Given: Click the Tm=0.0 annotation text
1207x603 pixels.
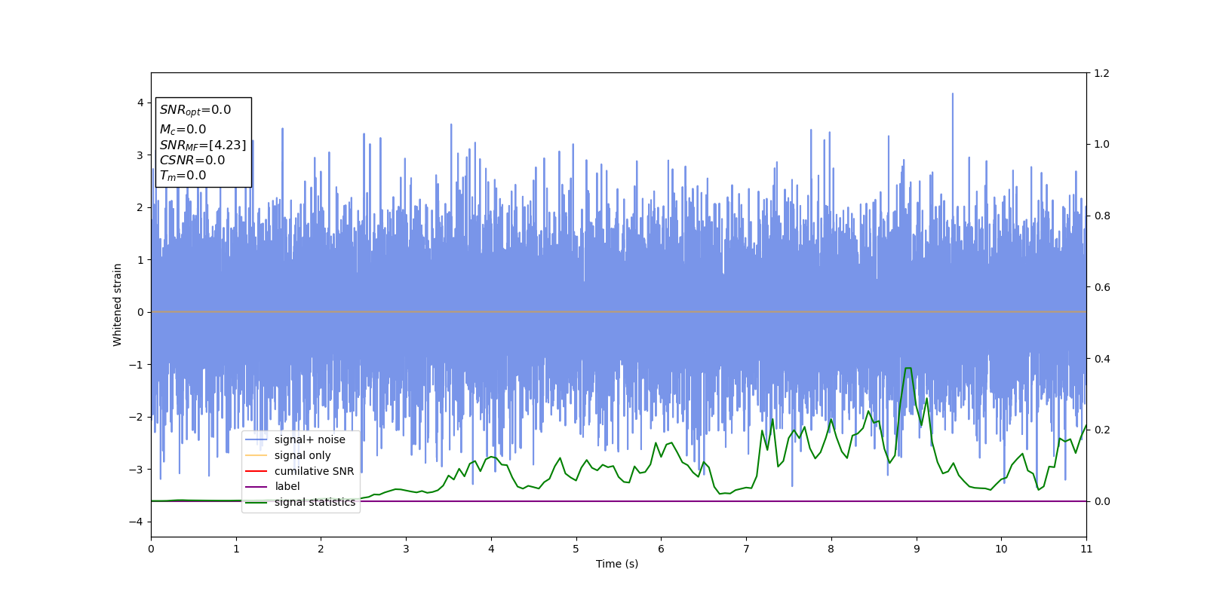Looking at the screenshot, I should pos(183,176).
